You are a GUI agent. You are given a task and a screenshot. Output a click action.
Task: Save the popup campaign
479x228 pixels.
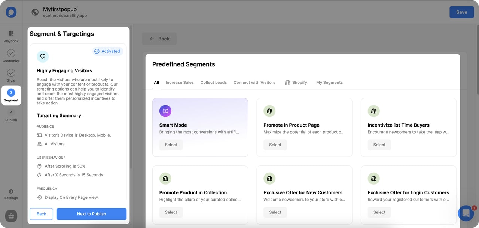461,12
